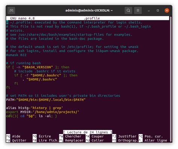The height and width of the screenshot is (149, 178).
Task: Click the ^X Quitter shortcut
Action: tap(16, 140)
